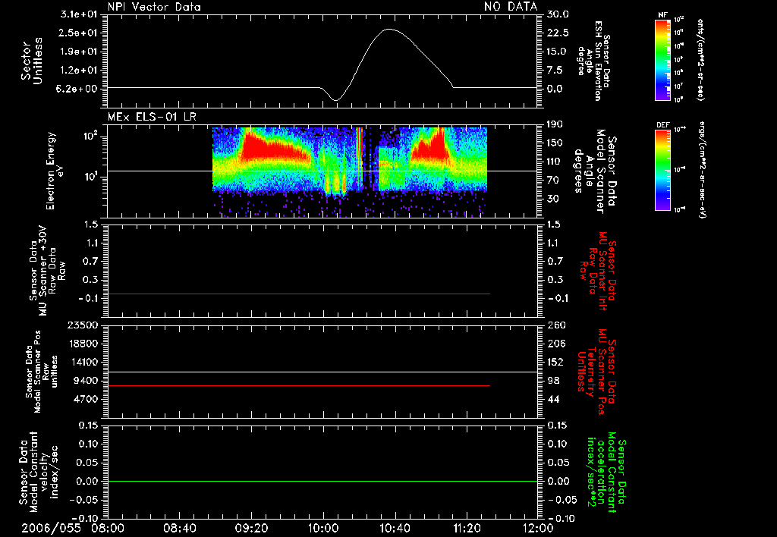Click the "cnts/(cm**2-sr-sec)" units label
Screen dimensions: 777x537
[x=700, y=59]
